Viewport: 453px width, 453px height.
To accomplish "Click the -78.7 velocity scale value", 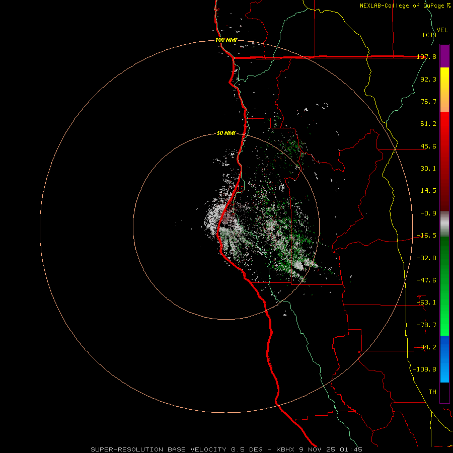I will pos(426,325).
